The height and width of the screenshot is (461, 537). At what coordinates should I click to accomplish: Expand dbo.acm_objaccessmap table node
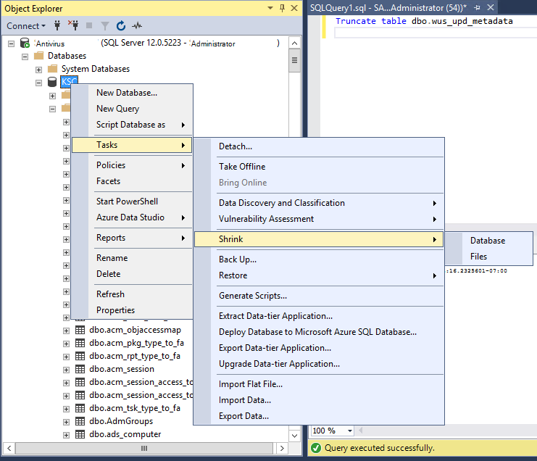click(x=66, y=331)
